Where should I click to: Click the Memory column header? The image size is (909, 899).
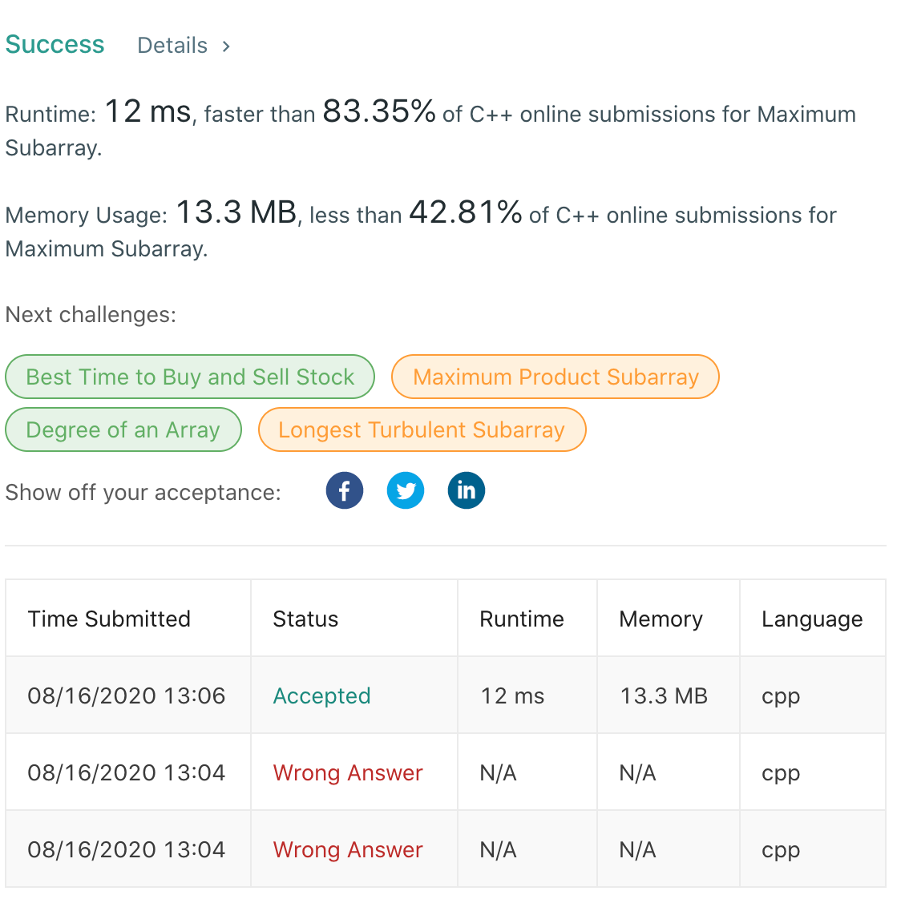(661, 618)
